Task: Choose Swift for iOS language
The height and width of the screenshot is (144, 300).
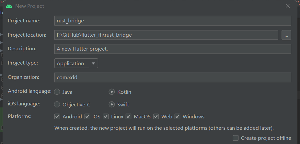Action: 112,104
